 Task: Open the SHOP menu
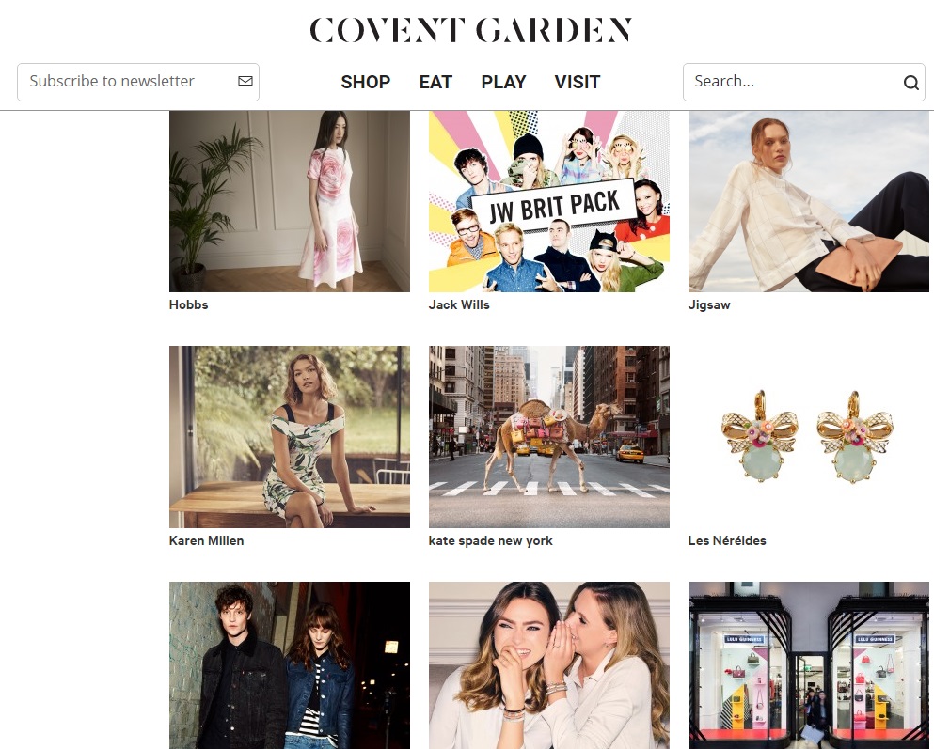[366, 82]
